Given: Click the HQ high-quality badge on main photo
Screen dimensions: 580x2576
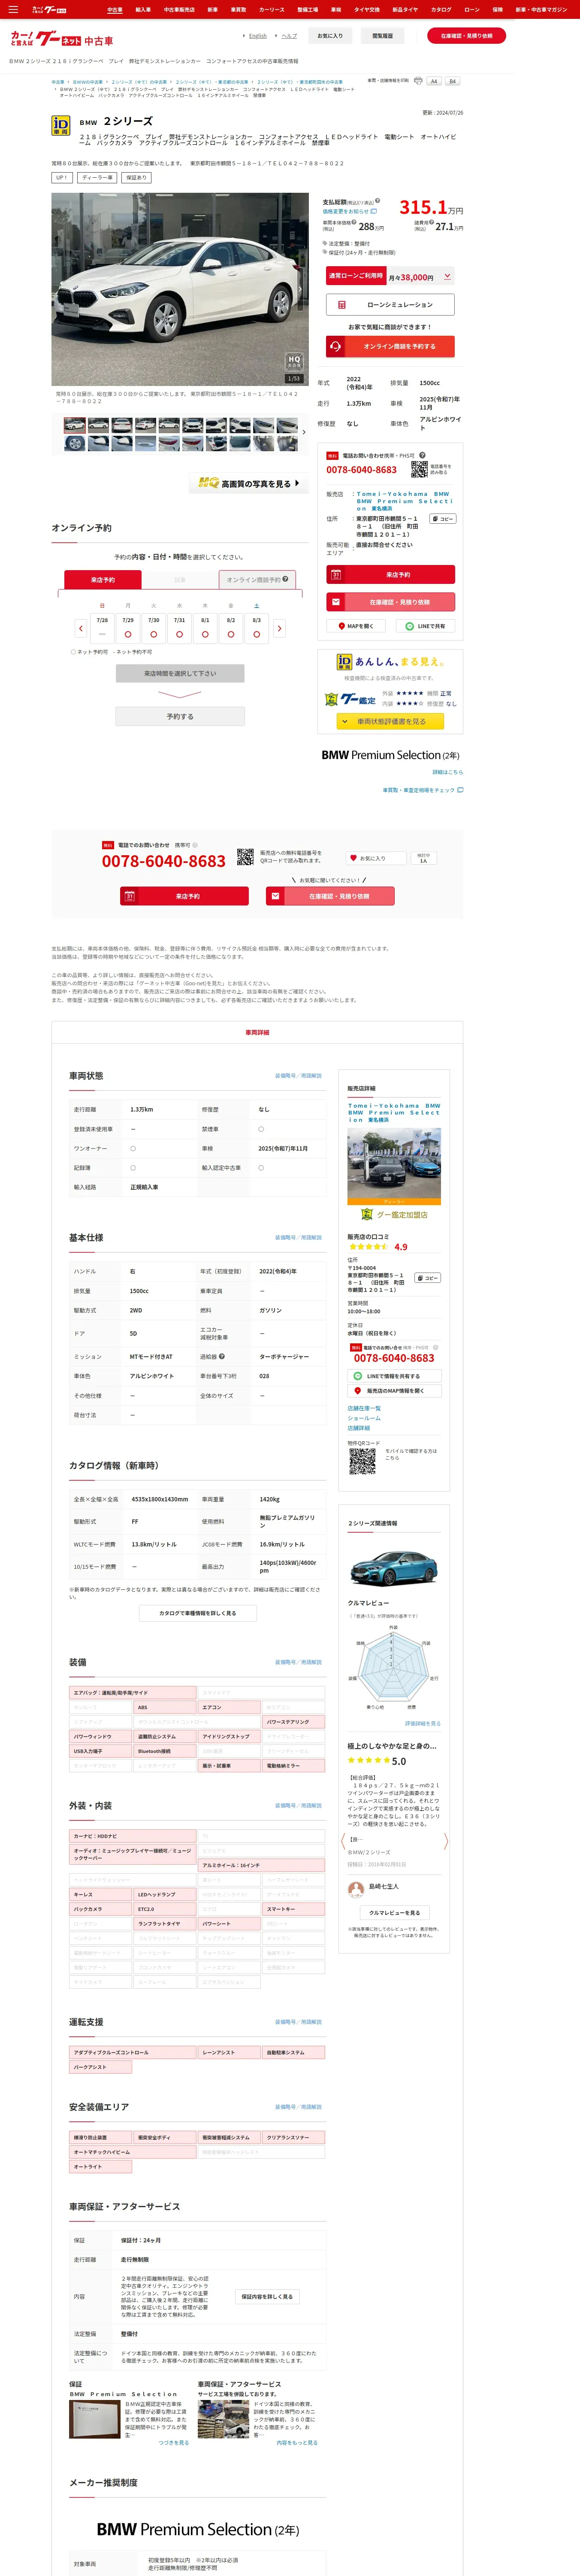Looking at the screenshot, I should pyautogui.click(x=294, y=360).
